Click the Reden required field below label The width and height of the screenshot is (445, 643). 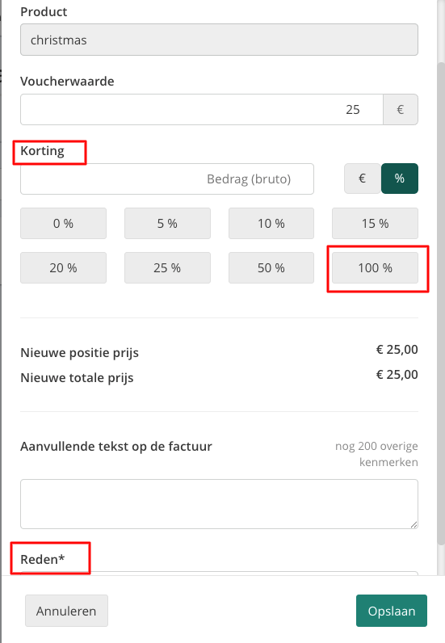[219, 573]
